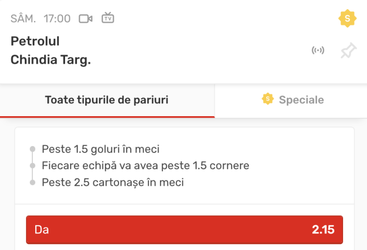The height and width of the screenshot is (250, 367).
Task: Click the Chindia Targ. team name
Action: click(x=51, y=60)
